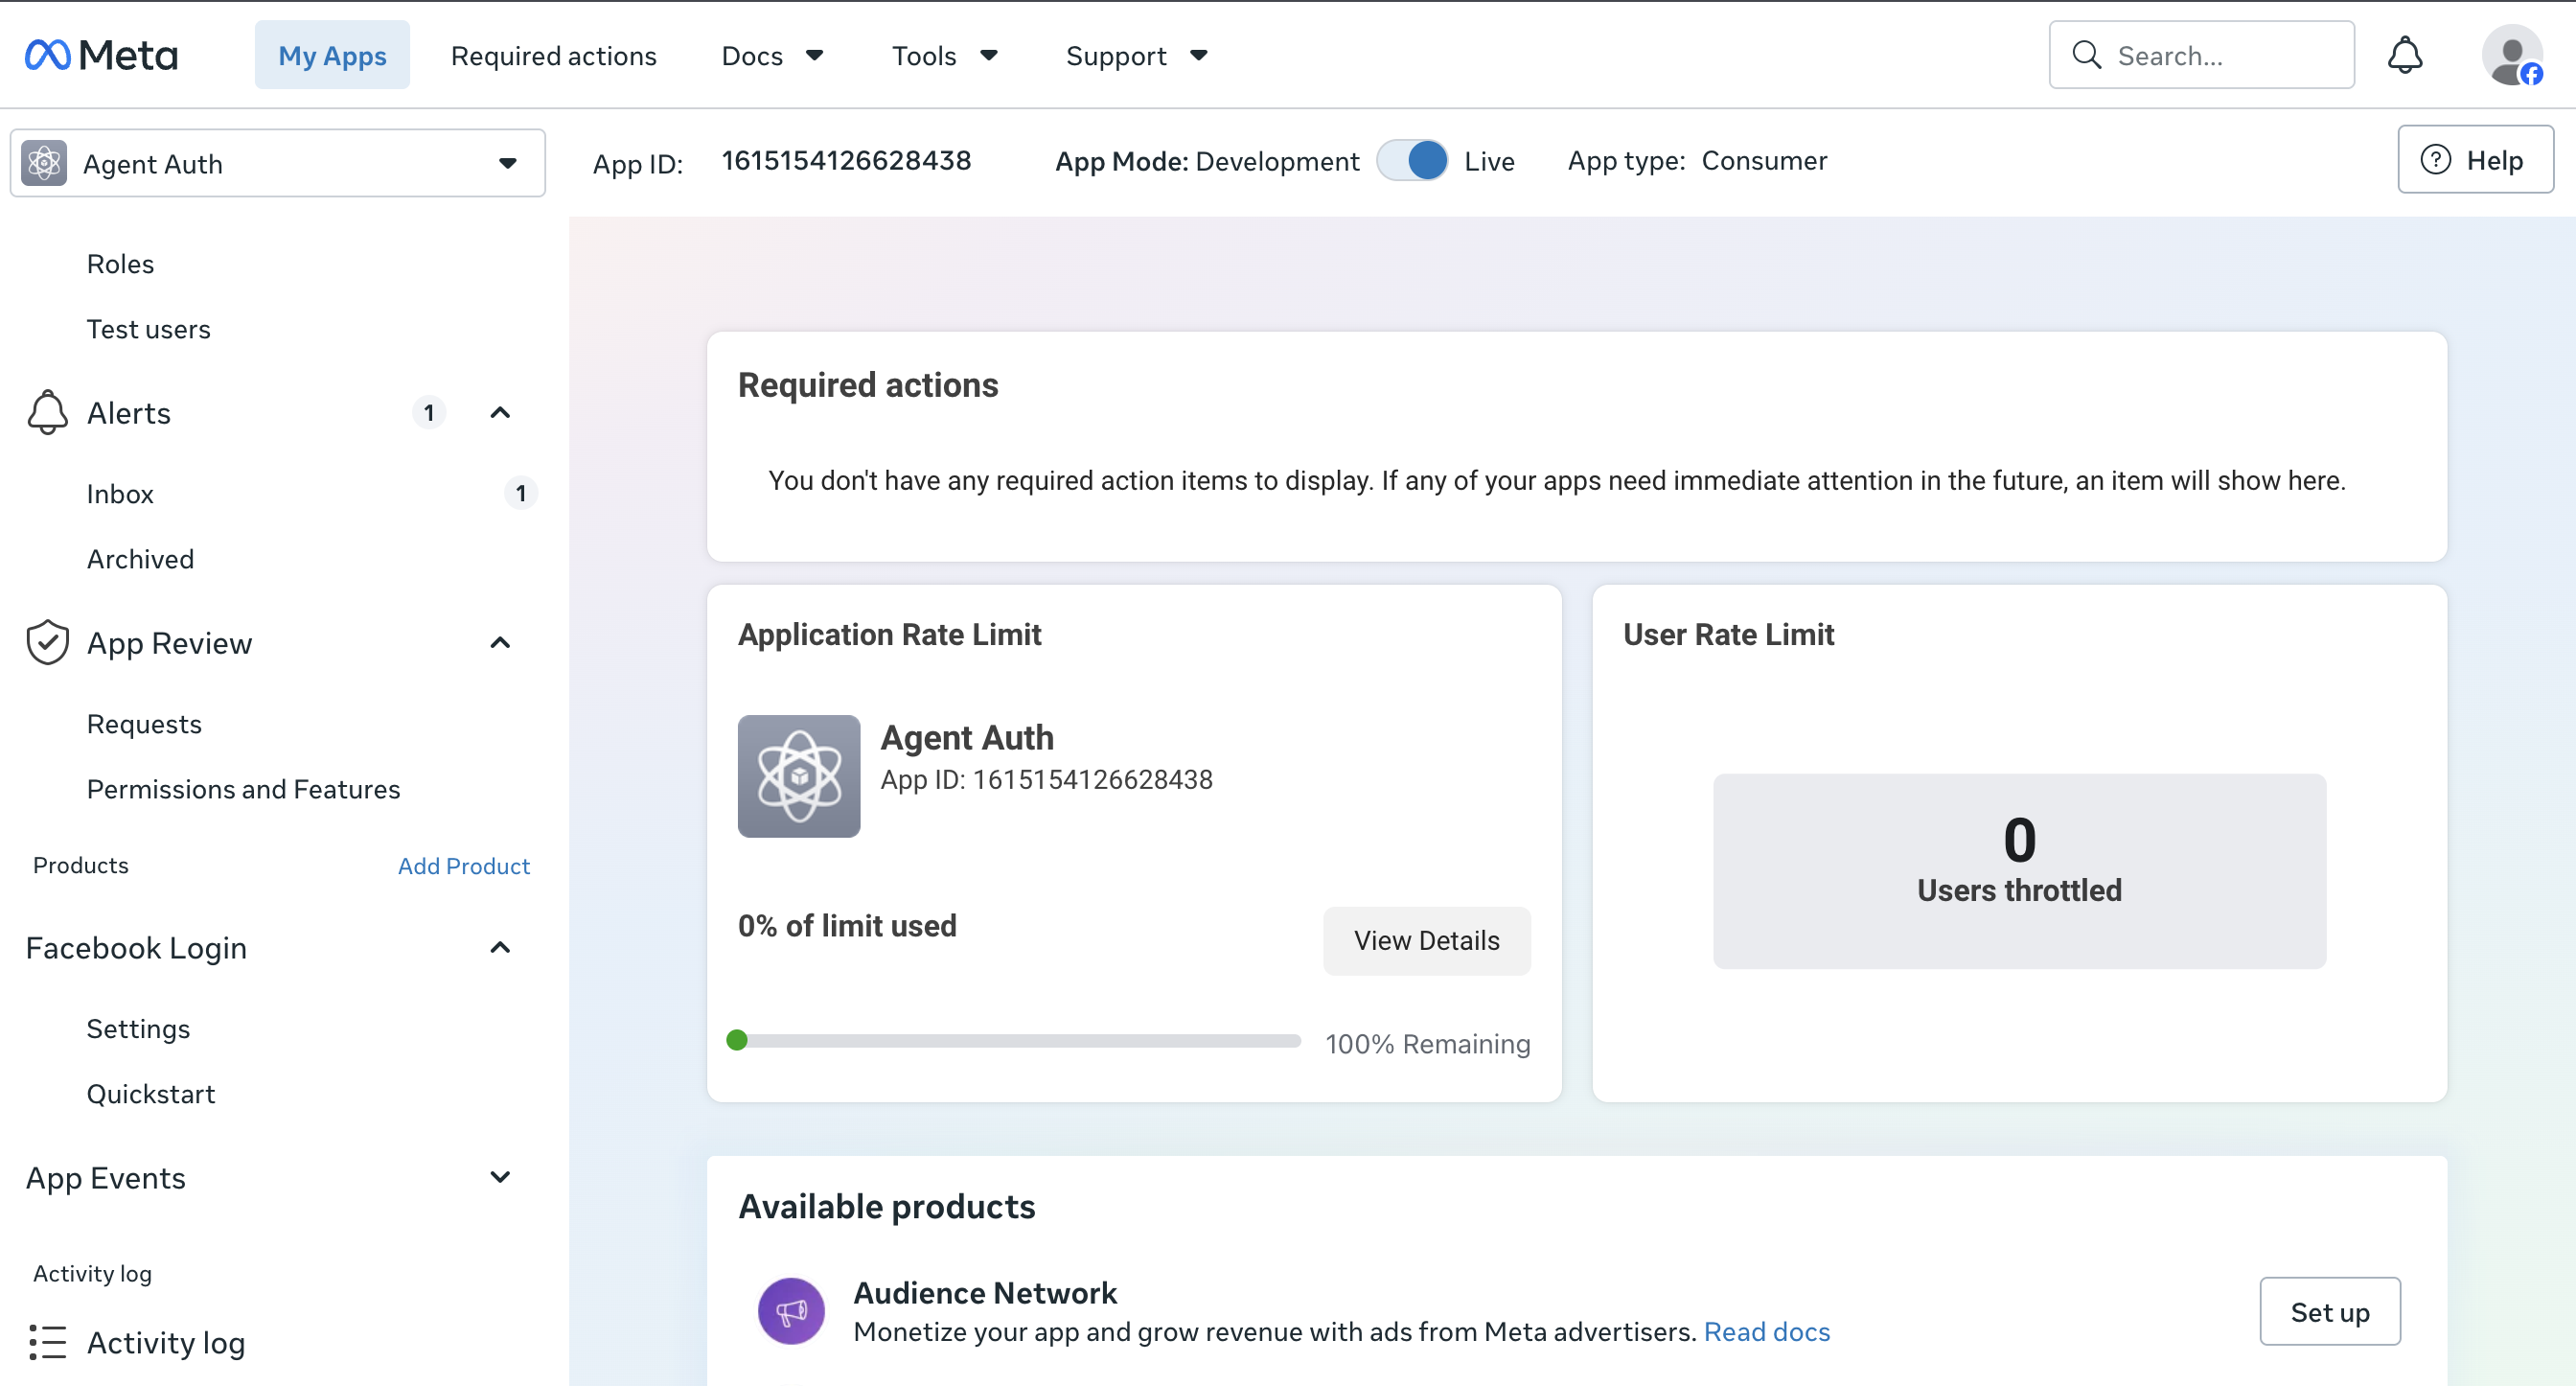2576x1386 pixels.
Task: Open Facebook Login Quickstart
Action: point(150,1093)
